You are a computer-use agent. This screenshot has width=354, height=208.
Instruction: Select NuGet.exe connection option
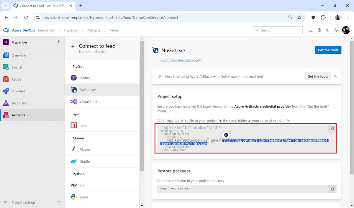(x=102, y=90)
